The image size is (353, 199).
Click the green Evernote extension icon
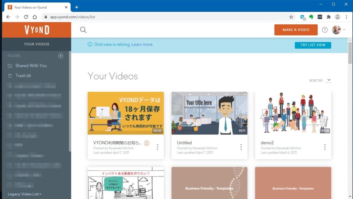[x=311, y=17]
